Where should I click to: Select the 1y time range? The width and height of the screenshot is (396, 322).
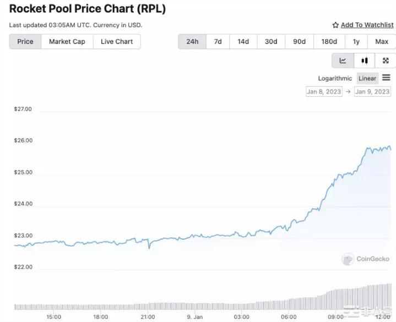(x=356, y=42)
